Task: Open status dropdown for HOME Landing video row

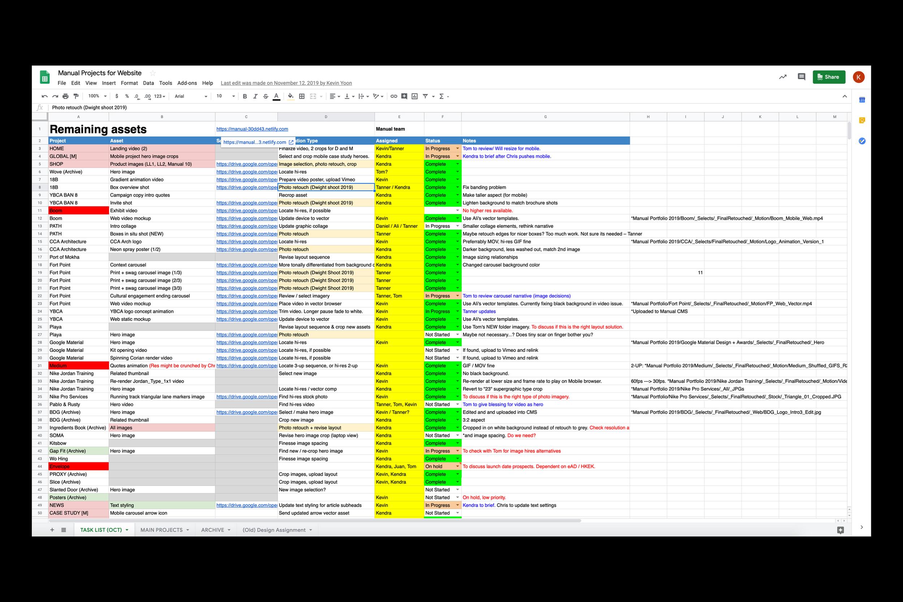Action: 457,149
